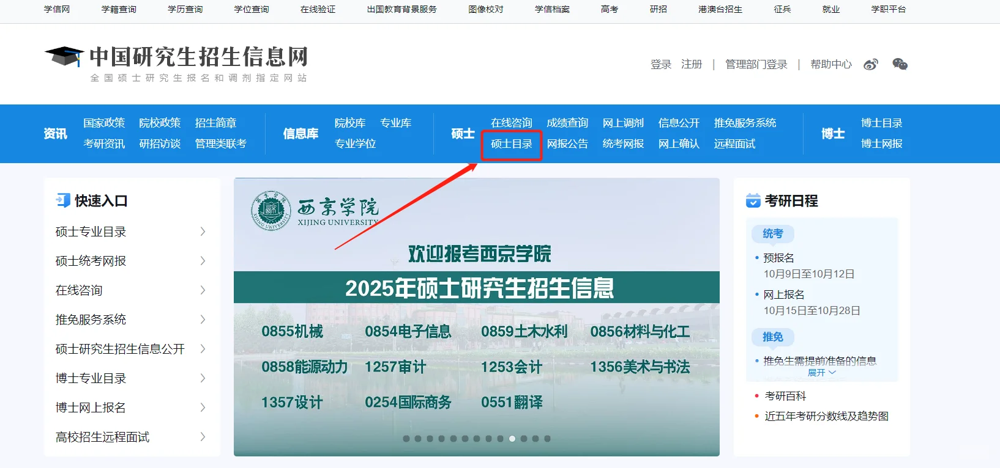
Task: Open 考研百科 link
Action: (785, 396)
